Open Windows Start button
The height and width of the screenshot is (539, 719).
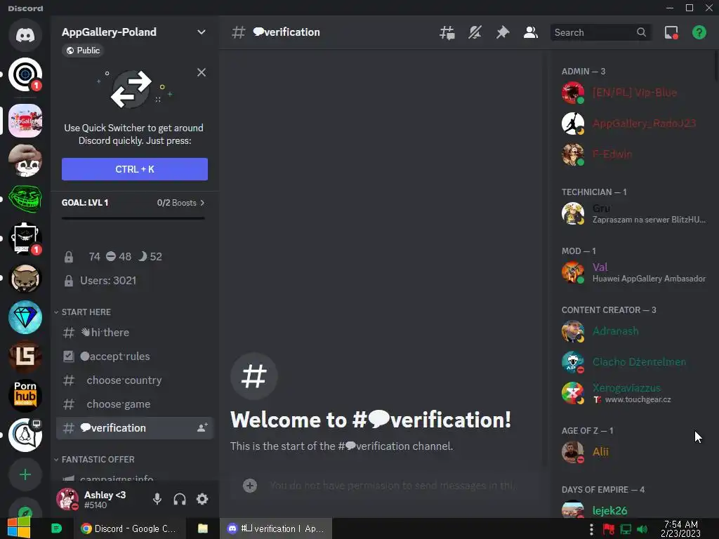coord(19,528)
